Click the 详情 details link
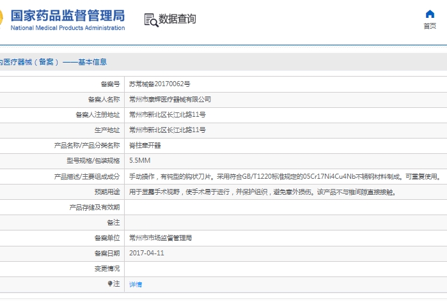This screenshot has height=302, width=447. tap(136, 284)
